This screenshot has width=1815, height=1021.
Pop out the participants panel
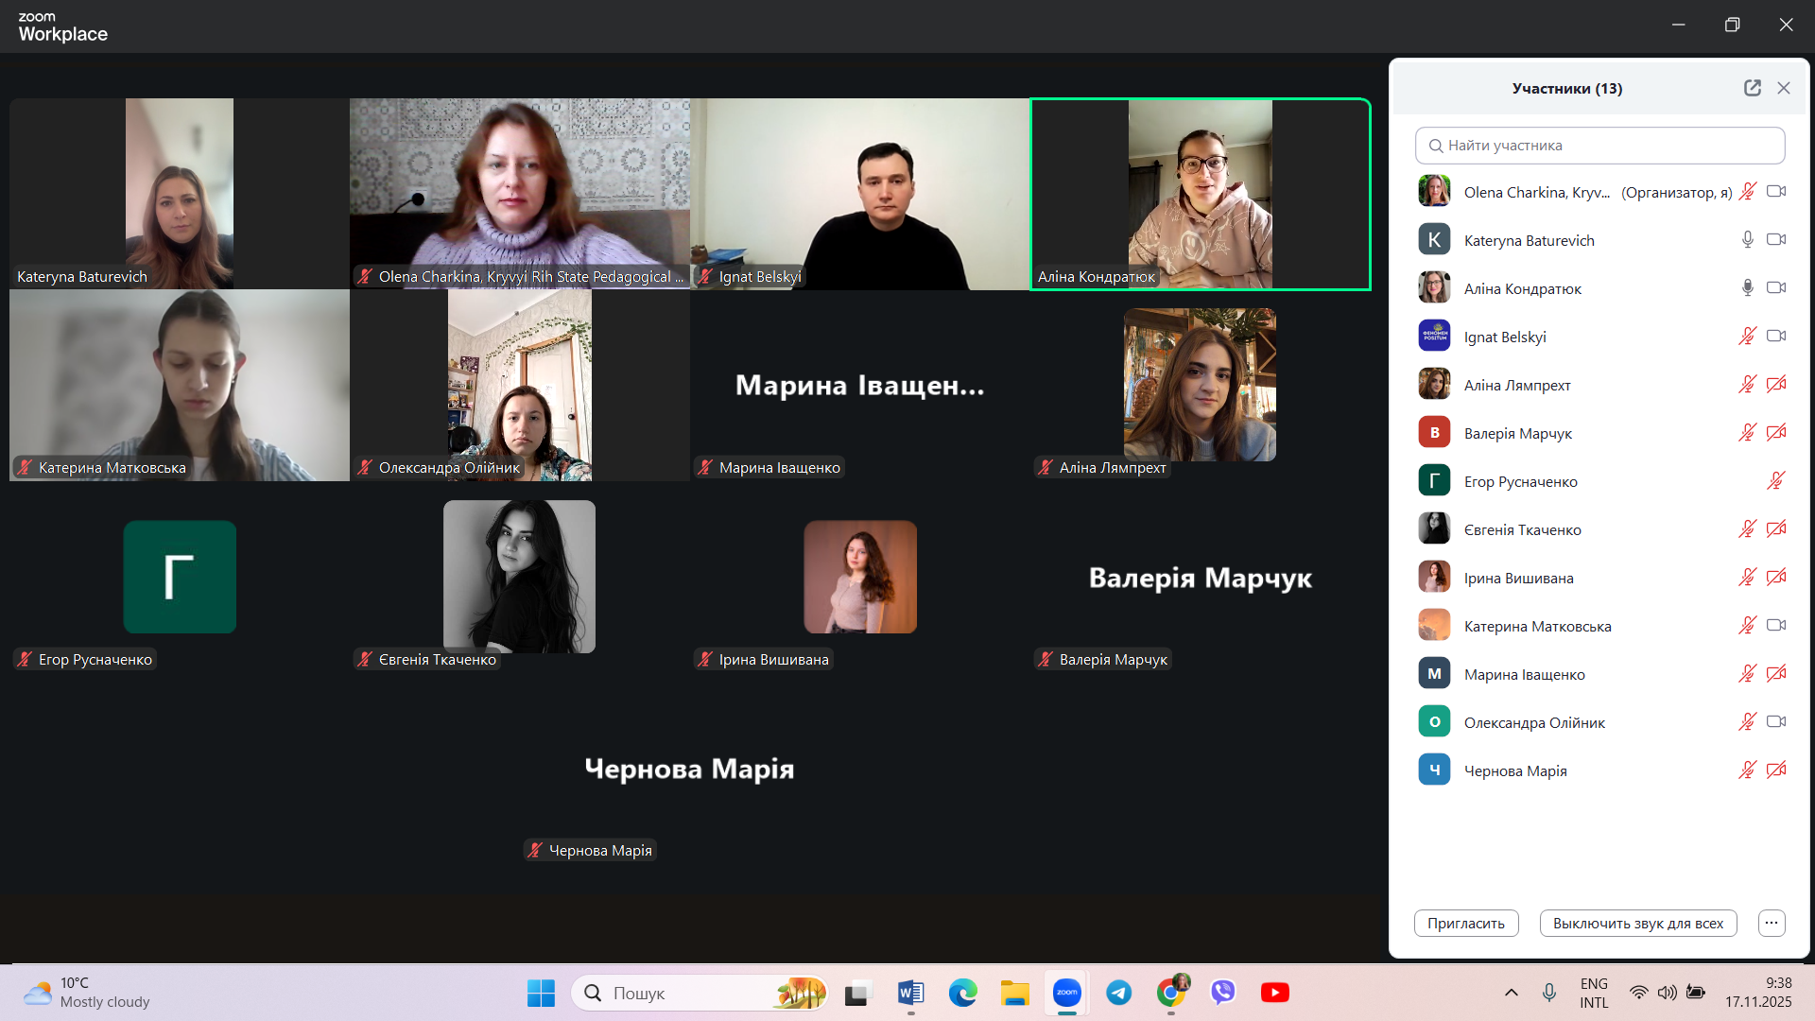(x=1752, y=88)
